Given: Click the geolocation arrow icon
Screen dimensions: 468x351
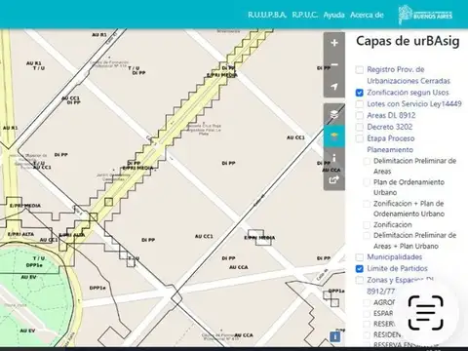Looking at the screenshot, I should [x=334, y=87].
